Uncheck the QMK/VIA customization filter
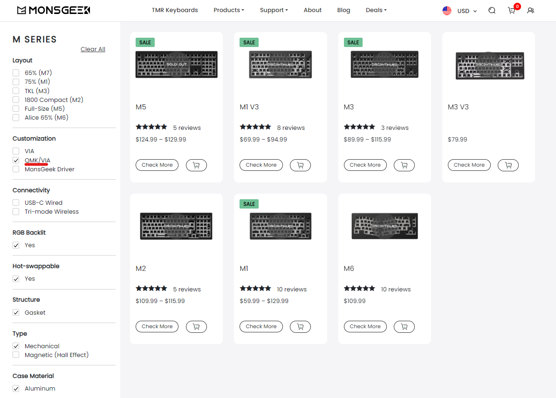556x398 pixels. (x=16, y=161)
